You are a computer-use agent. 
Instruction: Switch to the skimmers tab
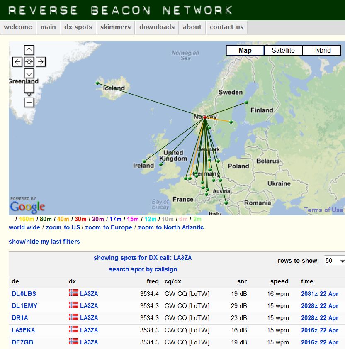pos(115,27)
